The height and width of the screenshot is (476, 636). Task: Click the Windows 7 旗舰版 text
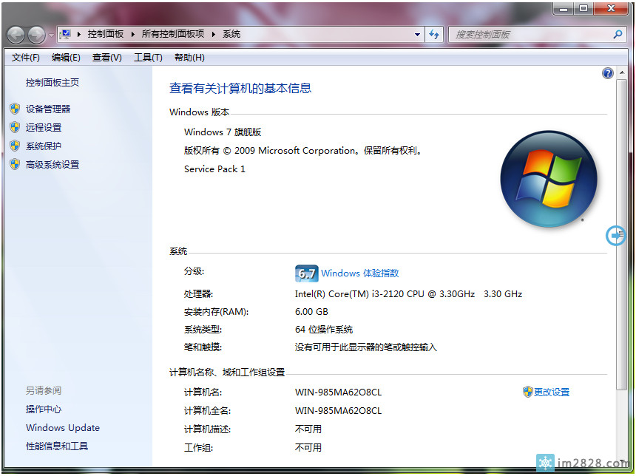(x=223, y=132)
